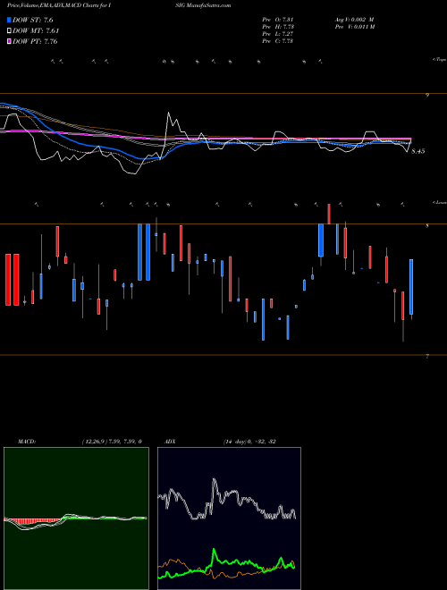Select the 'DOW MT: 7.61' legend label
The image size is (447, 590).
36,31
